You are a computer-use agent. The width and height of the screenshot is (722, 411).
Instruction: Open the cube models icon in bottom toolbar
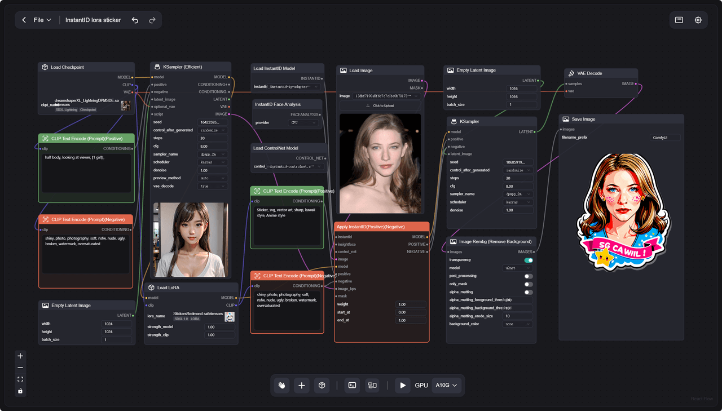[322, 386]
